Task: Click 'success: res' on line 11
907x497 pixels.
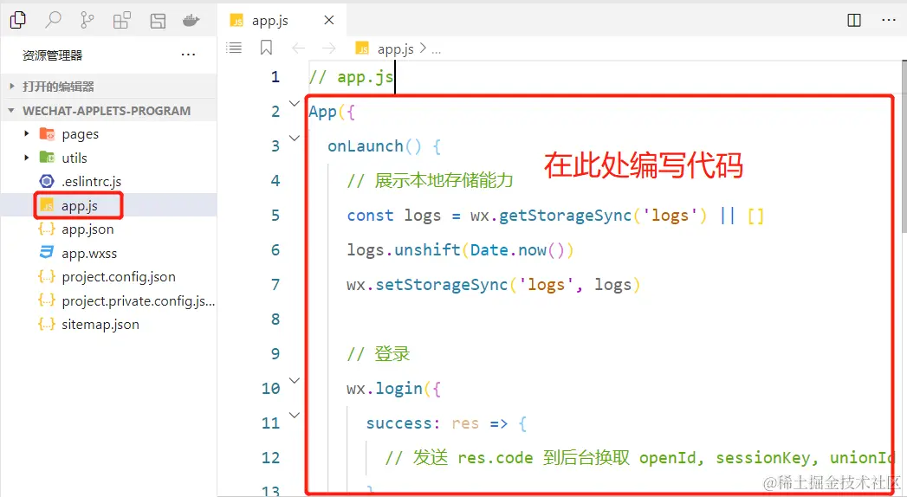Action: tap(422, 423)
